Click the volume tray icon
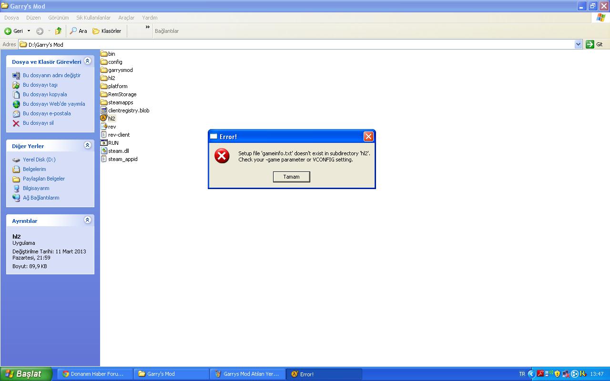Viewport: 610px width, 381px height. pyautogui.click(x=549, y=374)
